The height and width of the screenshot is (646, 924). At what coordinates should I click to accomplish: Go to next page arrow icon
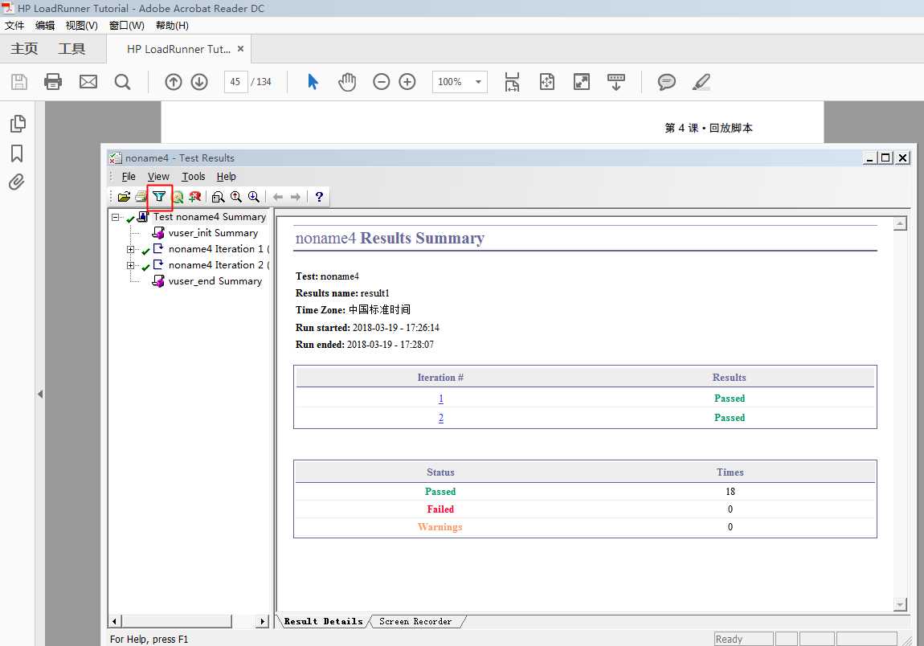point(199,81)
